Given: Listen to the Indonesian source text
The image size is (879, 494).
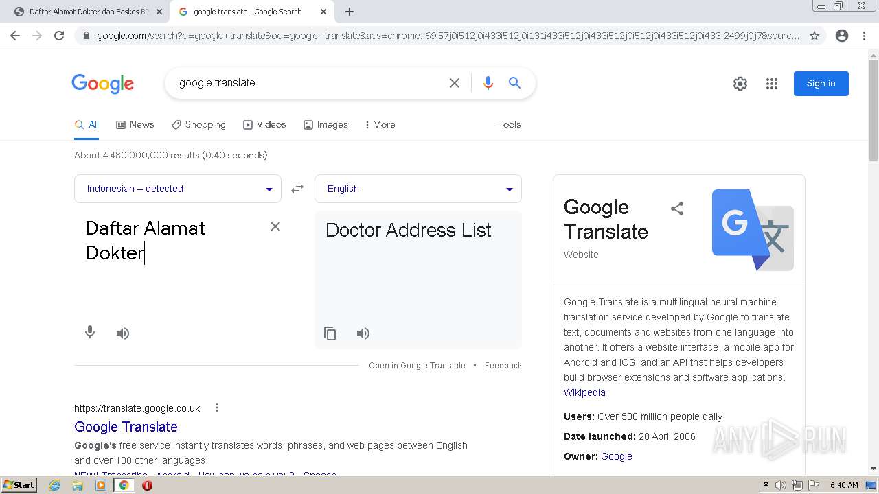Looking at the screenshot, I should tap(123, 333).
